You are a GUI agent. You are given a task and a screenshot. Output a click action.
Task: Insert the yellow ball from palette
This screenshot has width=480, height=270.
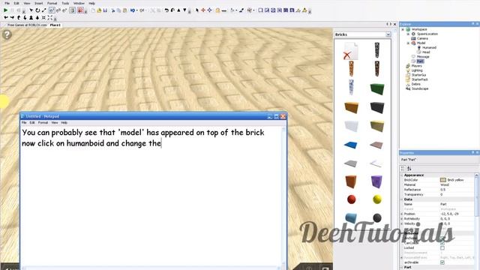point(377,199)
